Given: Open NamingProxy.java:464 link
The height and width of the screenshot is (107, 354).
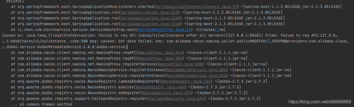Looking at the screenshot, I should (160, 53).
